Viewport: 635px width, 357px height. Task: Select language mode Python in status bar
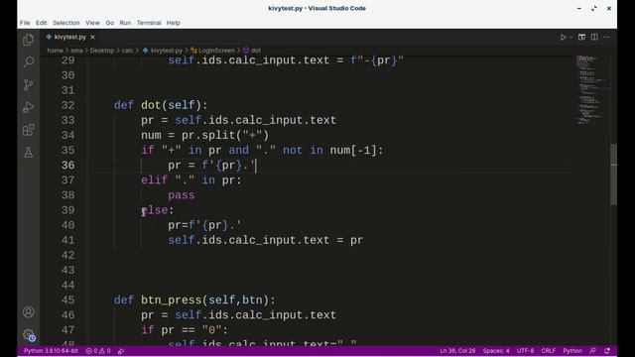572,351
